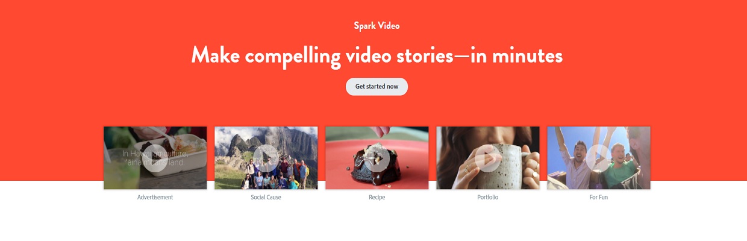Click the For Fun label
Viewport: 747px width, 241px height.
click(x=598, y=197)
